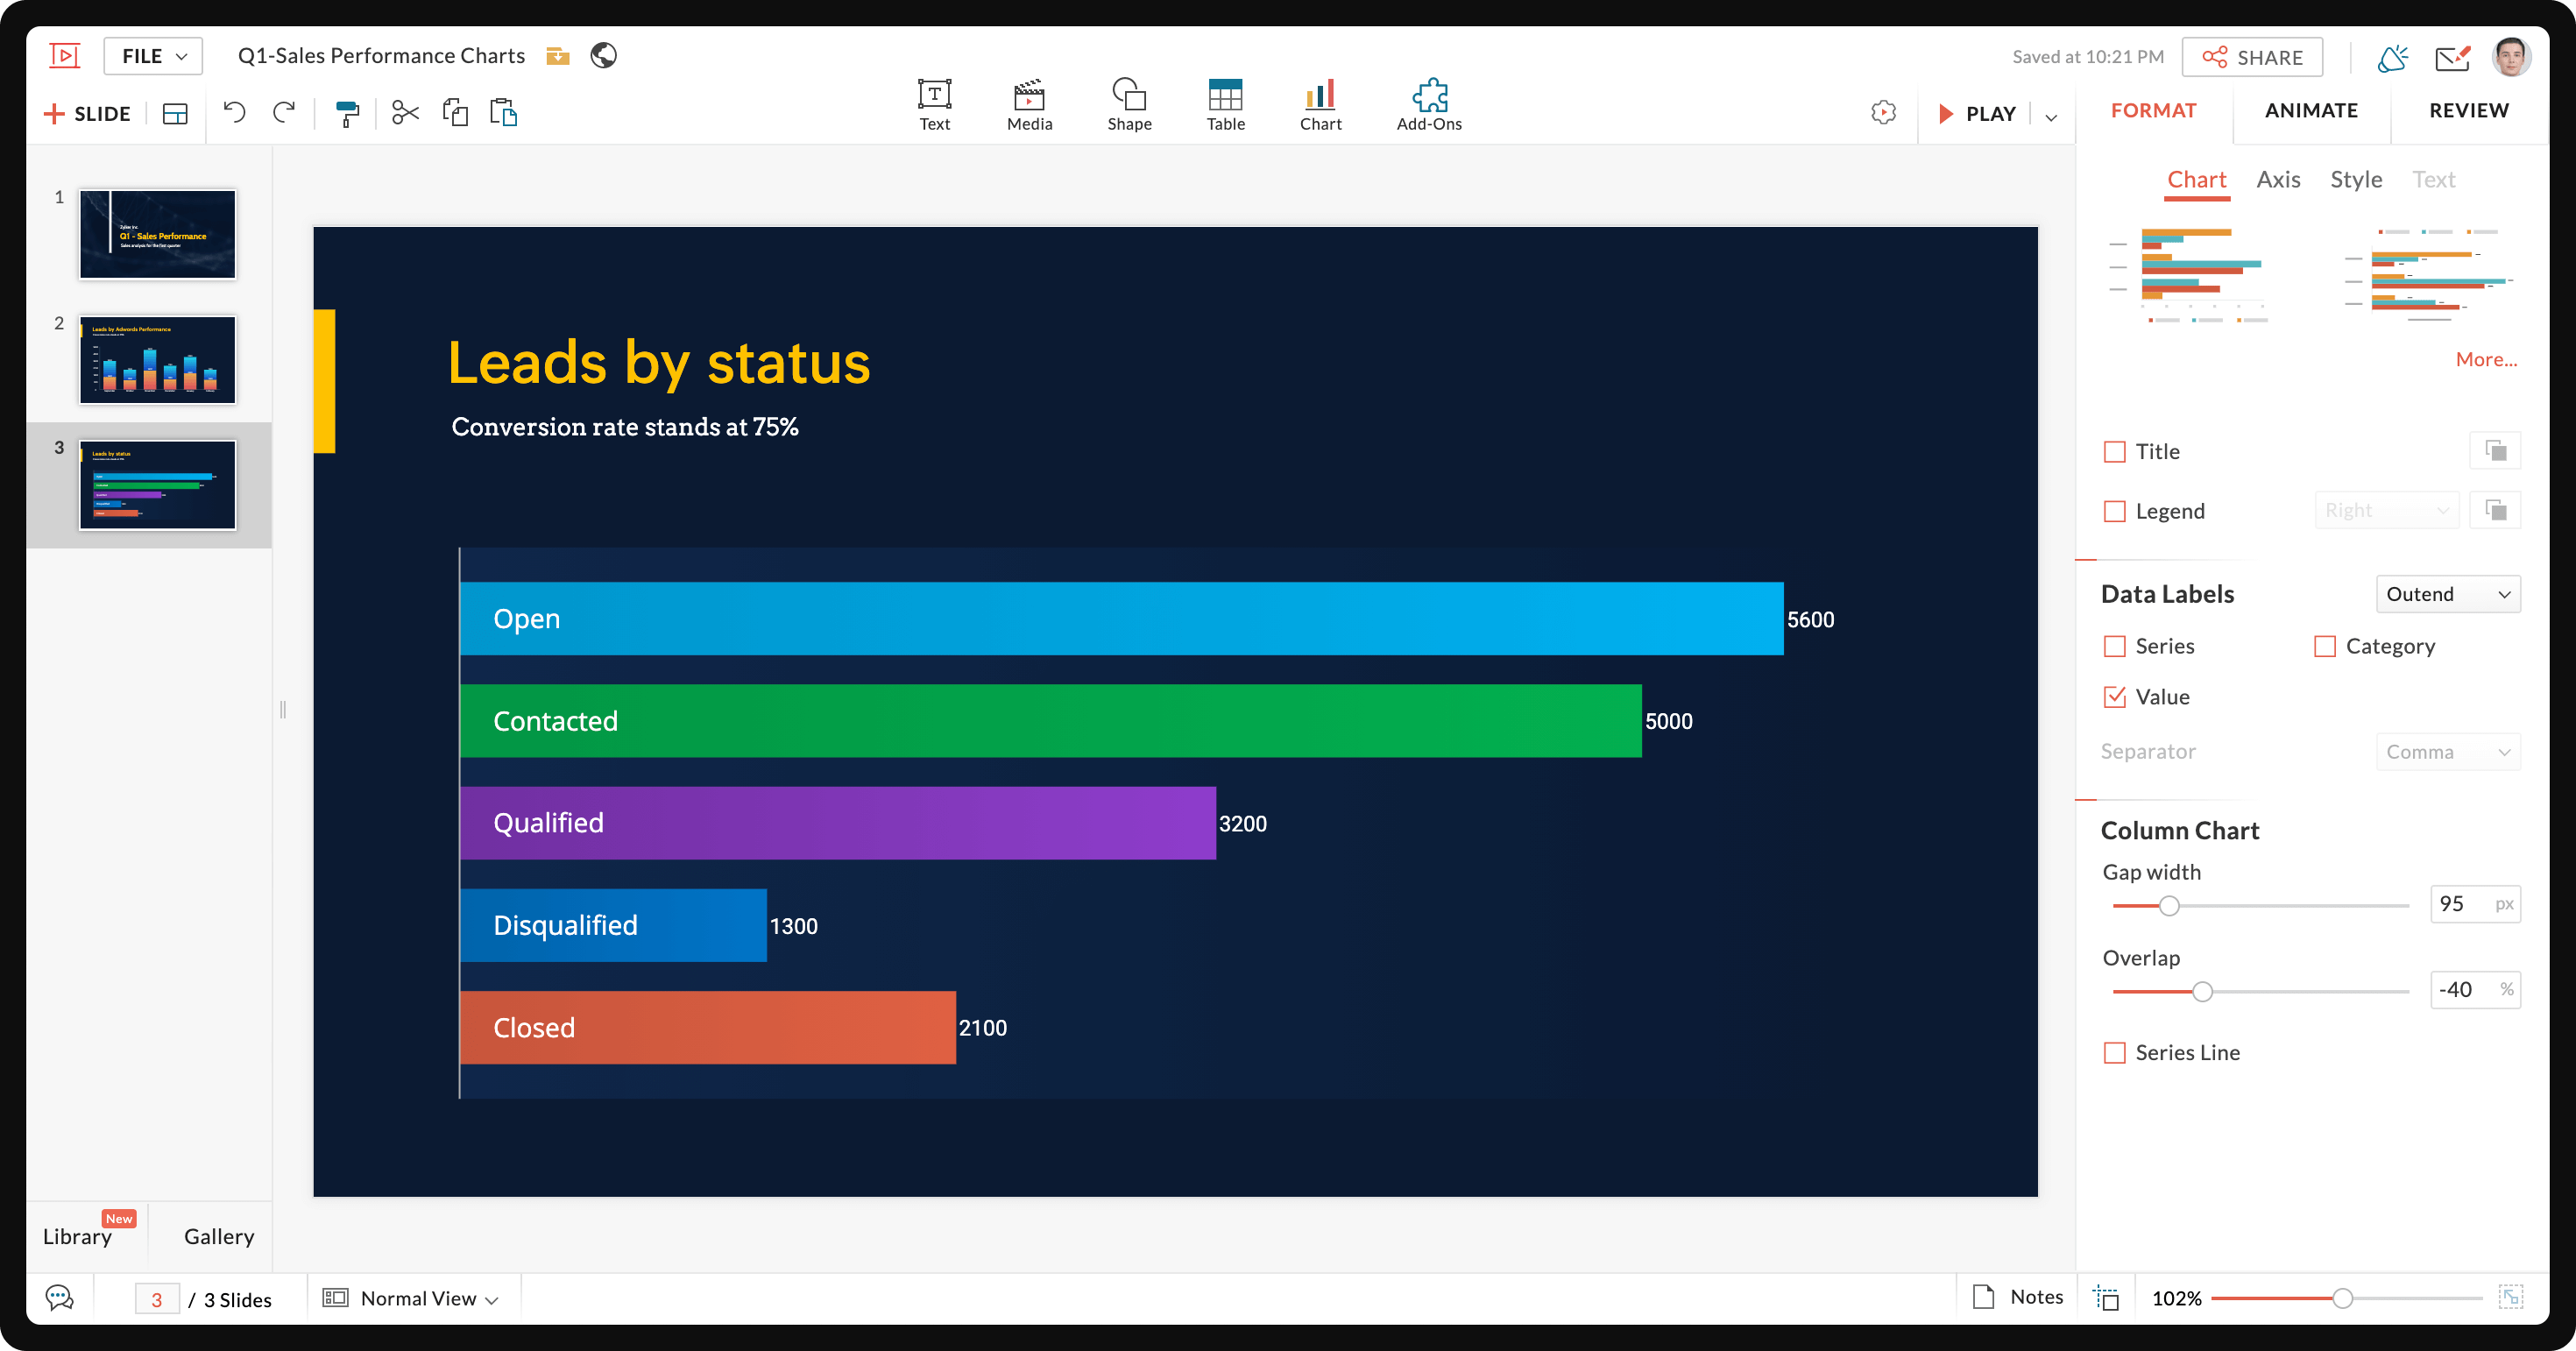Screen dimensions: 2576x1351
Task: Click the SHARE button
Action: 2252,57
